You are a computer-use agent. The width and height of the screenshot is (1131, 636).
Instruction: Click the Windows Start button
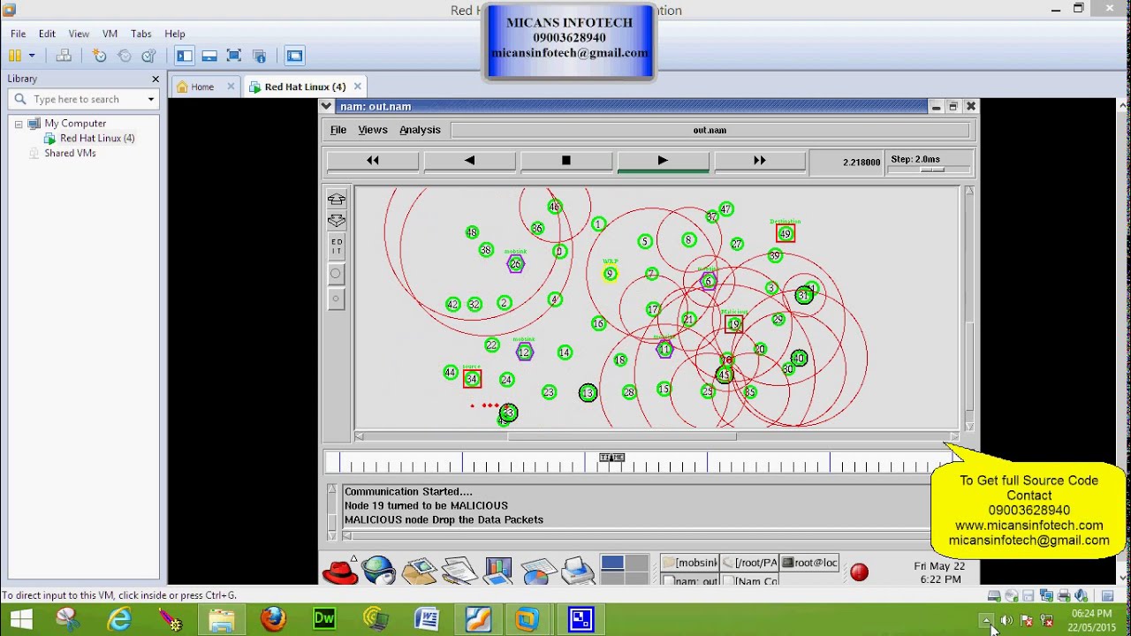pos(20,619)
